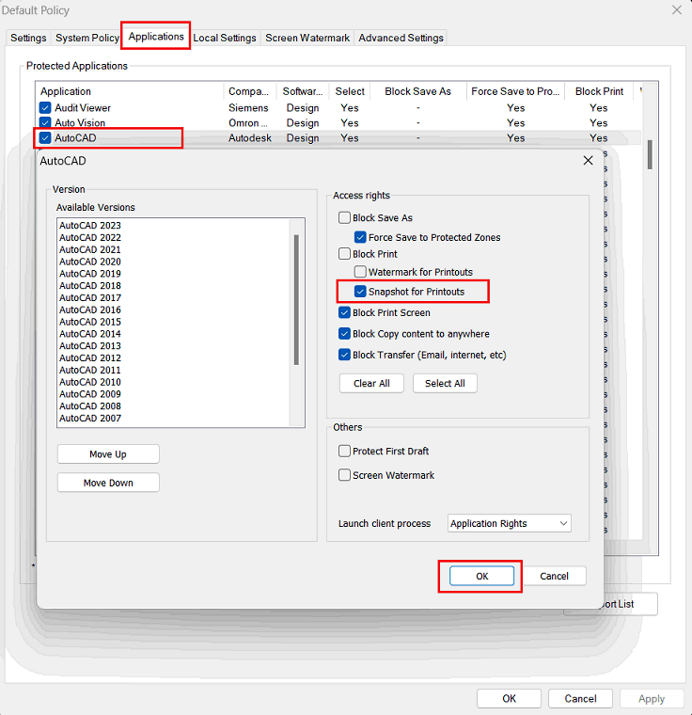This screenshot has width=692, height=715.
Task: Toggle the Block Save As checkbox
Action: [x=344, y=217]
